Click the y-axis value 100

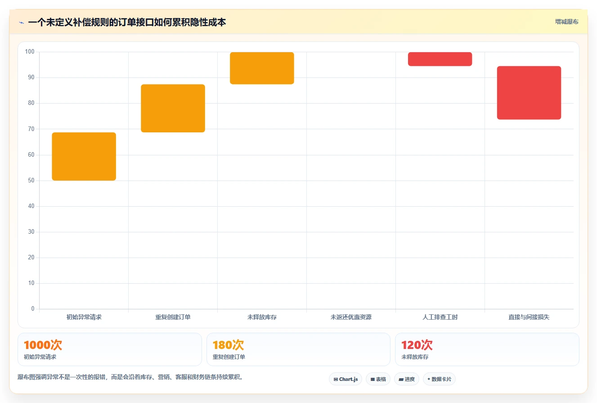click(x=30, y=52)
